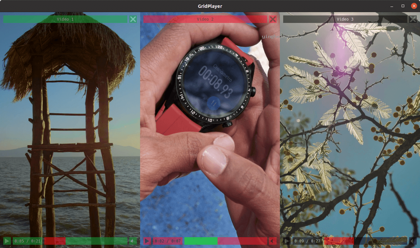Mute Video 1 using the speaker icon
This screenshot has width=420, height=248.
(133, 241)
